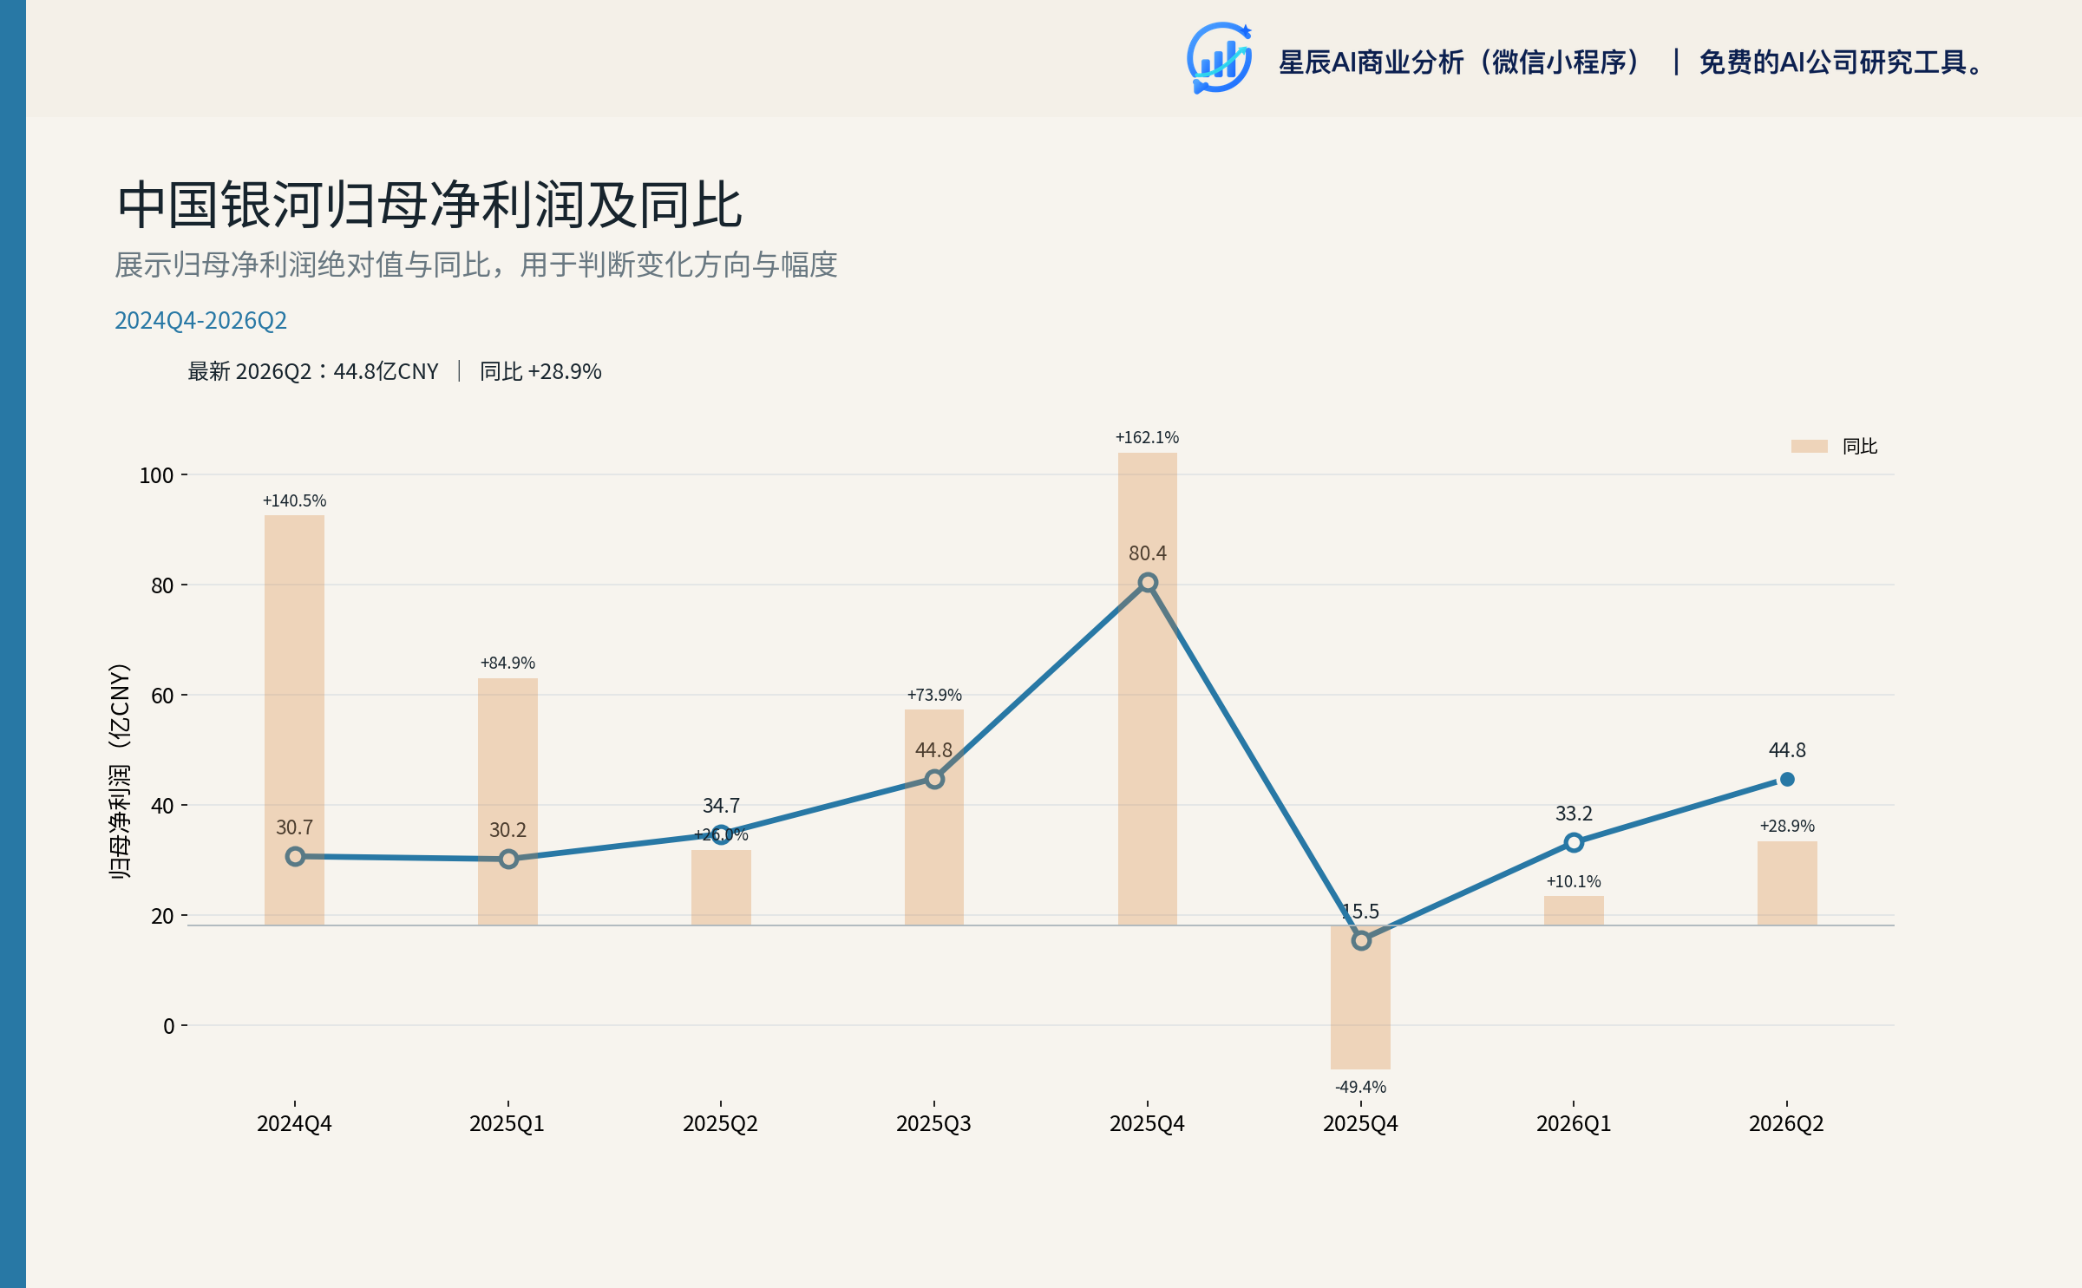Select the 2026Q1 line point at 33.2
Screen dimensions: 2082x1288
(x=1574, y=842)
